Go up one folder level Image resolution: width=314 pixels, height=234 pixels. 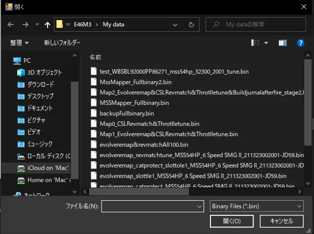coord(48,24)
